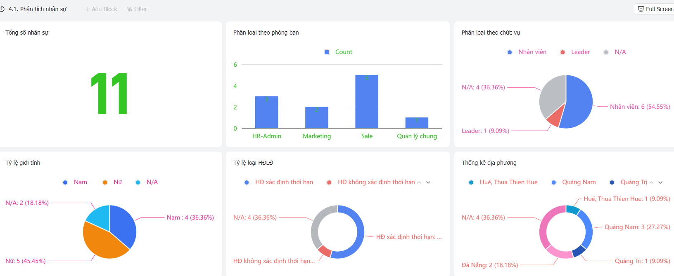Open the Full Screen view

655,9
